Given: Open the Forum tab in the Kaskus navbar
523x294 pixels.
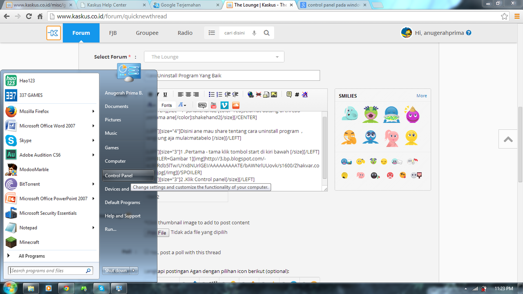Looking at the screenshot, I should [81, 33].
